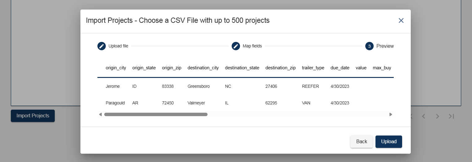Jump to last page icon
Image resolution: width=472 pixels, height=162 pixels.
click(451, 116)
